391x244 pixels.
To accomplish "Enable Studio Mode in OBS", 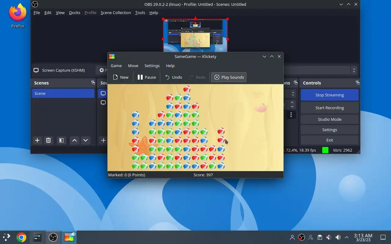I will (x=330, y=119).
